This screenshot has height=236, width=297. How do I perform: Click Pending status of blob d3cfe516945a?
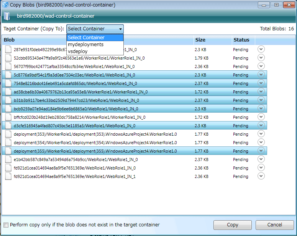(x=241, y=126)
